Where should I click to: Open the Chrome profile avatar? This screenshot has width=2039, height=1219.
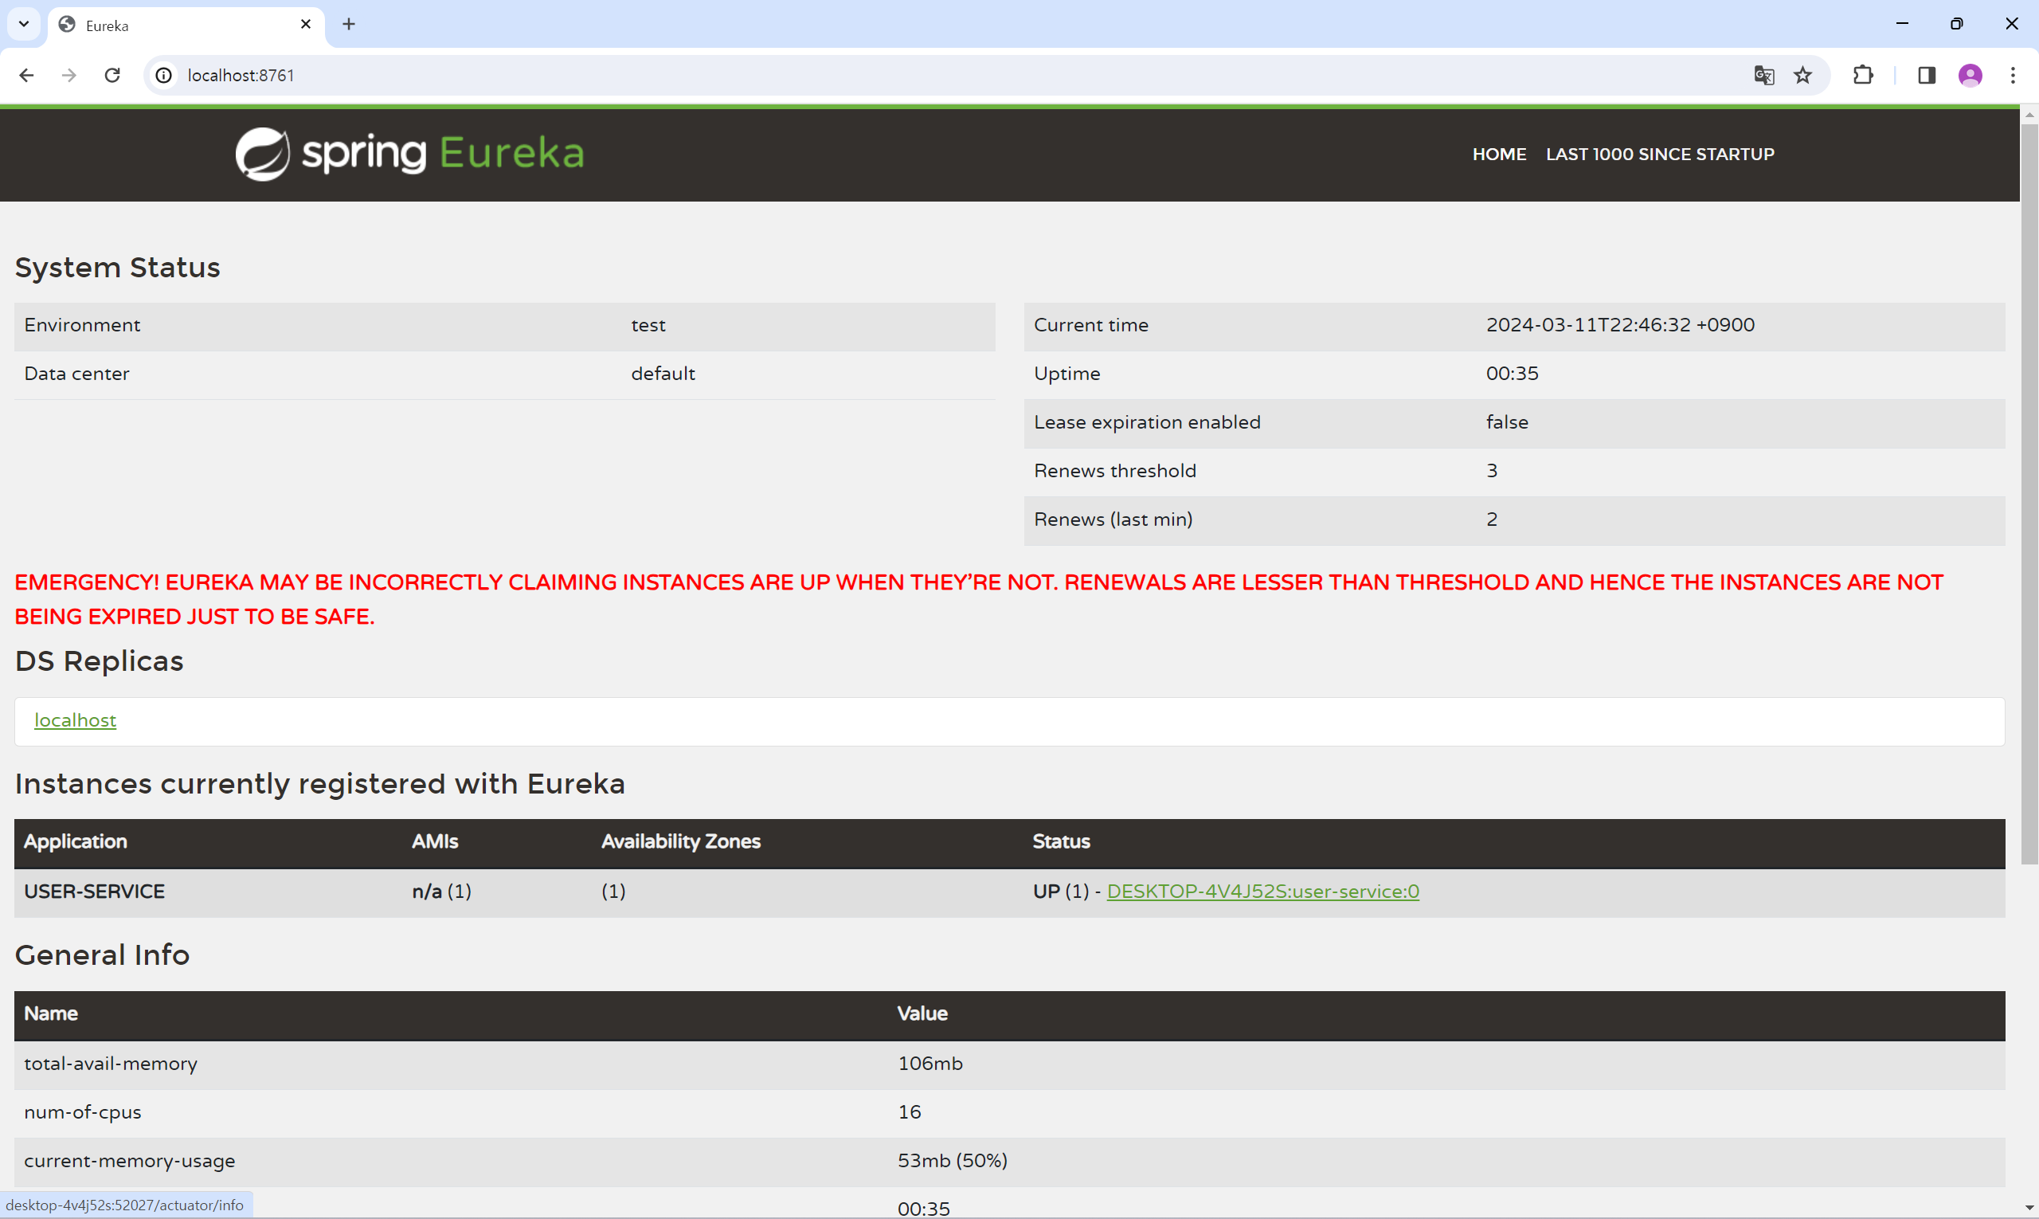pos(1970,76)
